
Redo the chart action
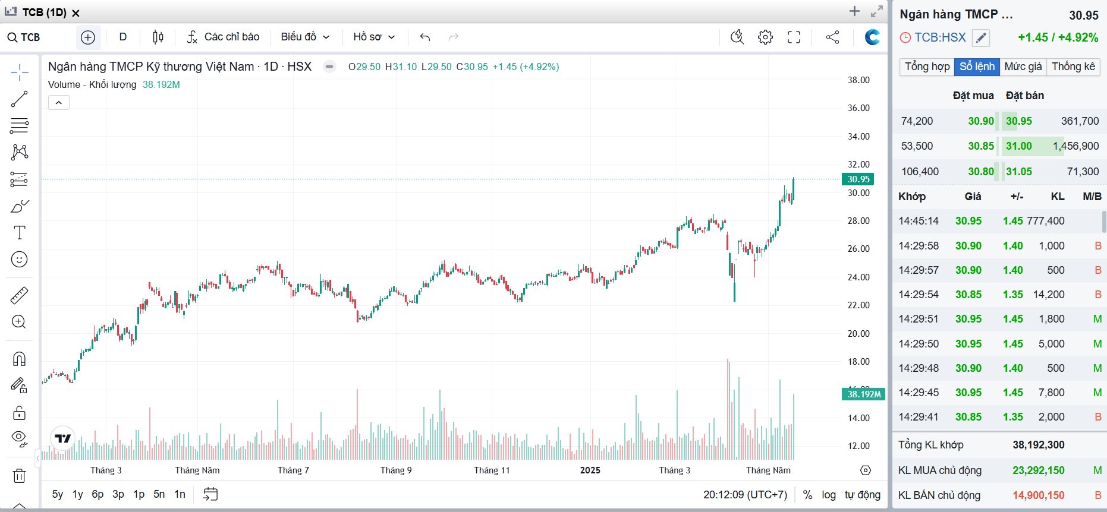point(454,37)
